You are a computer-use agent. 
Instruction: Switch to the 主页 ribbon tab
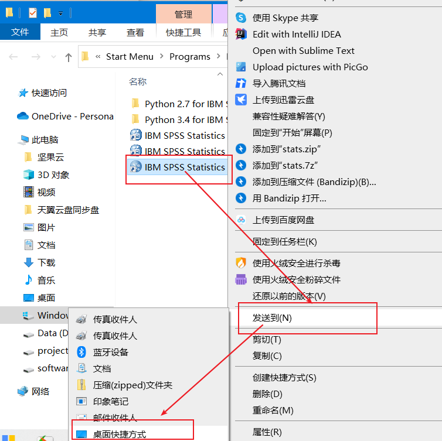point(59,32)
